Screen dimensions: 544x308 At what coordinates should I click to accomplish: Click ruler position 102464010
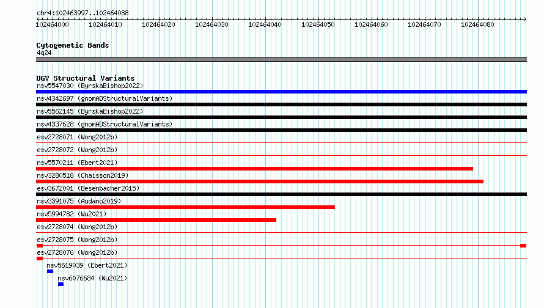click(106, 24)
